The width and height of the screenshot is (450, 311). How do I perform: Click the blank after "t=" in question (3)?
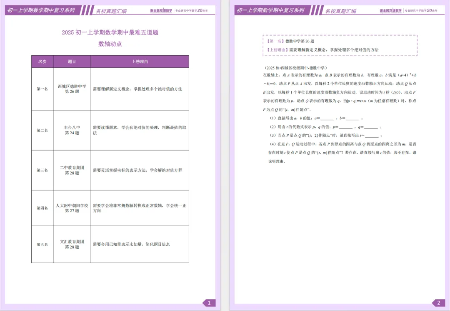(372, 136)
